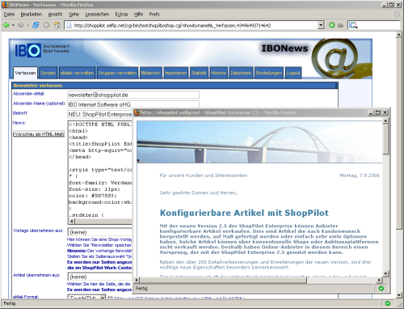Image resolution: width=404 pixels, height=309 pixels.
Task: Click News textarea scrollbar left arrow
Action: point(72,222)
